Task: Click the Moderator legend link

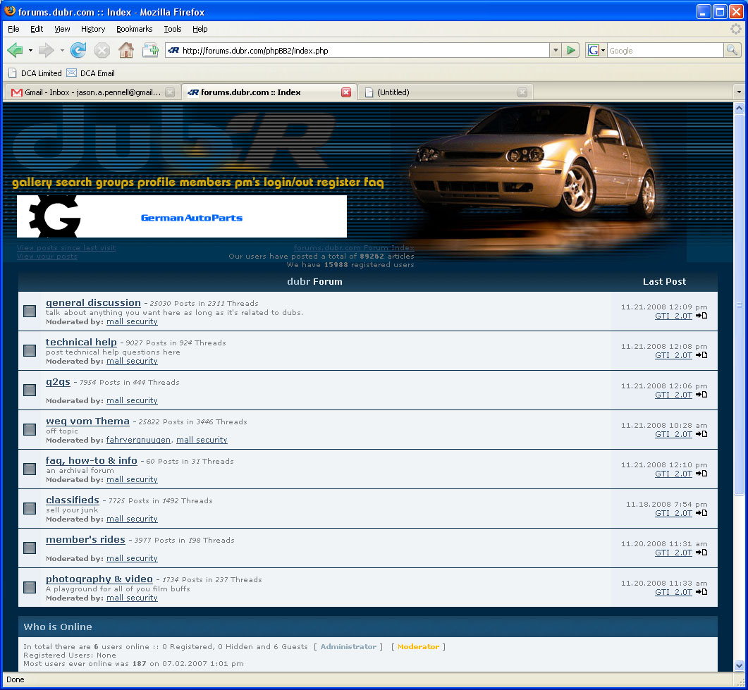Action: [418, 646]
